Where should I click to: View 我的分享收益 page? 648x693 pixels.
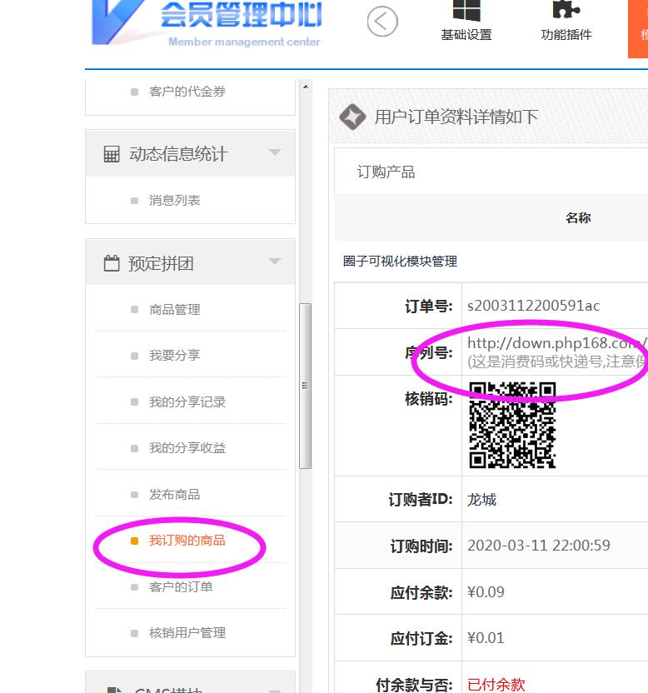click(x=187, y=448)
